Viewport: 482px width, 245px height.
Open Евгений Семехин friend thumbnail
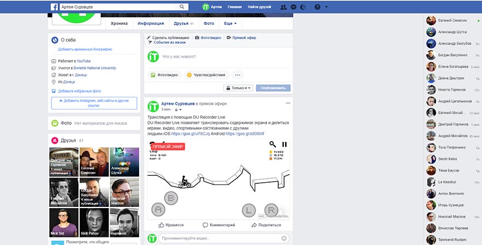[x=94, y=162]
